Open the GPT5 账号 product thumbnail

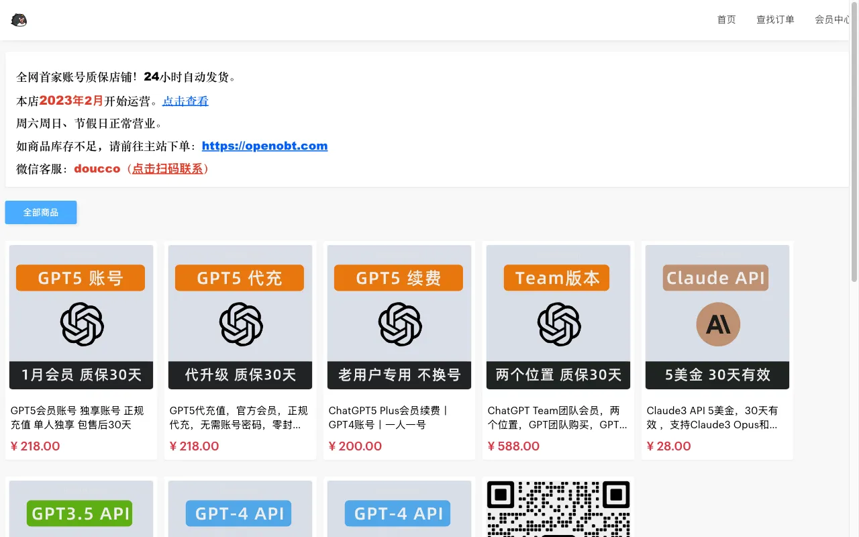[x=81, y=317]
